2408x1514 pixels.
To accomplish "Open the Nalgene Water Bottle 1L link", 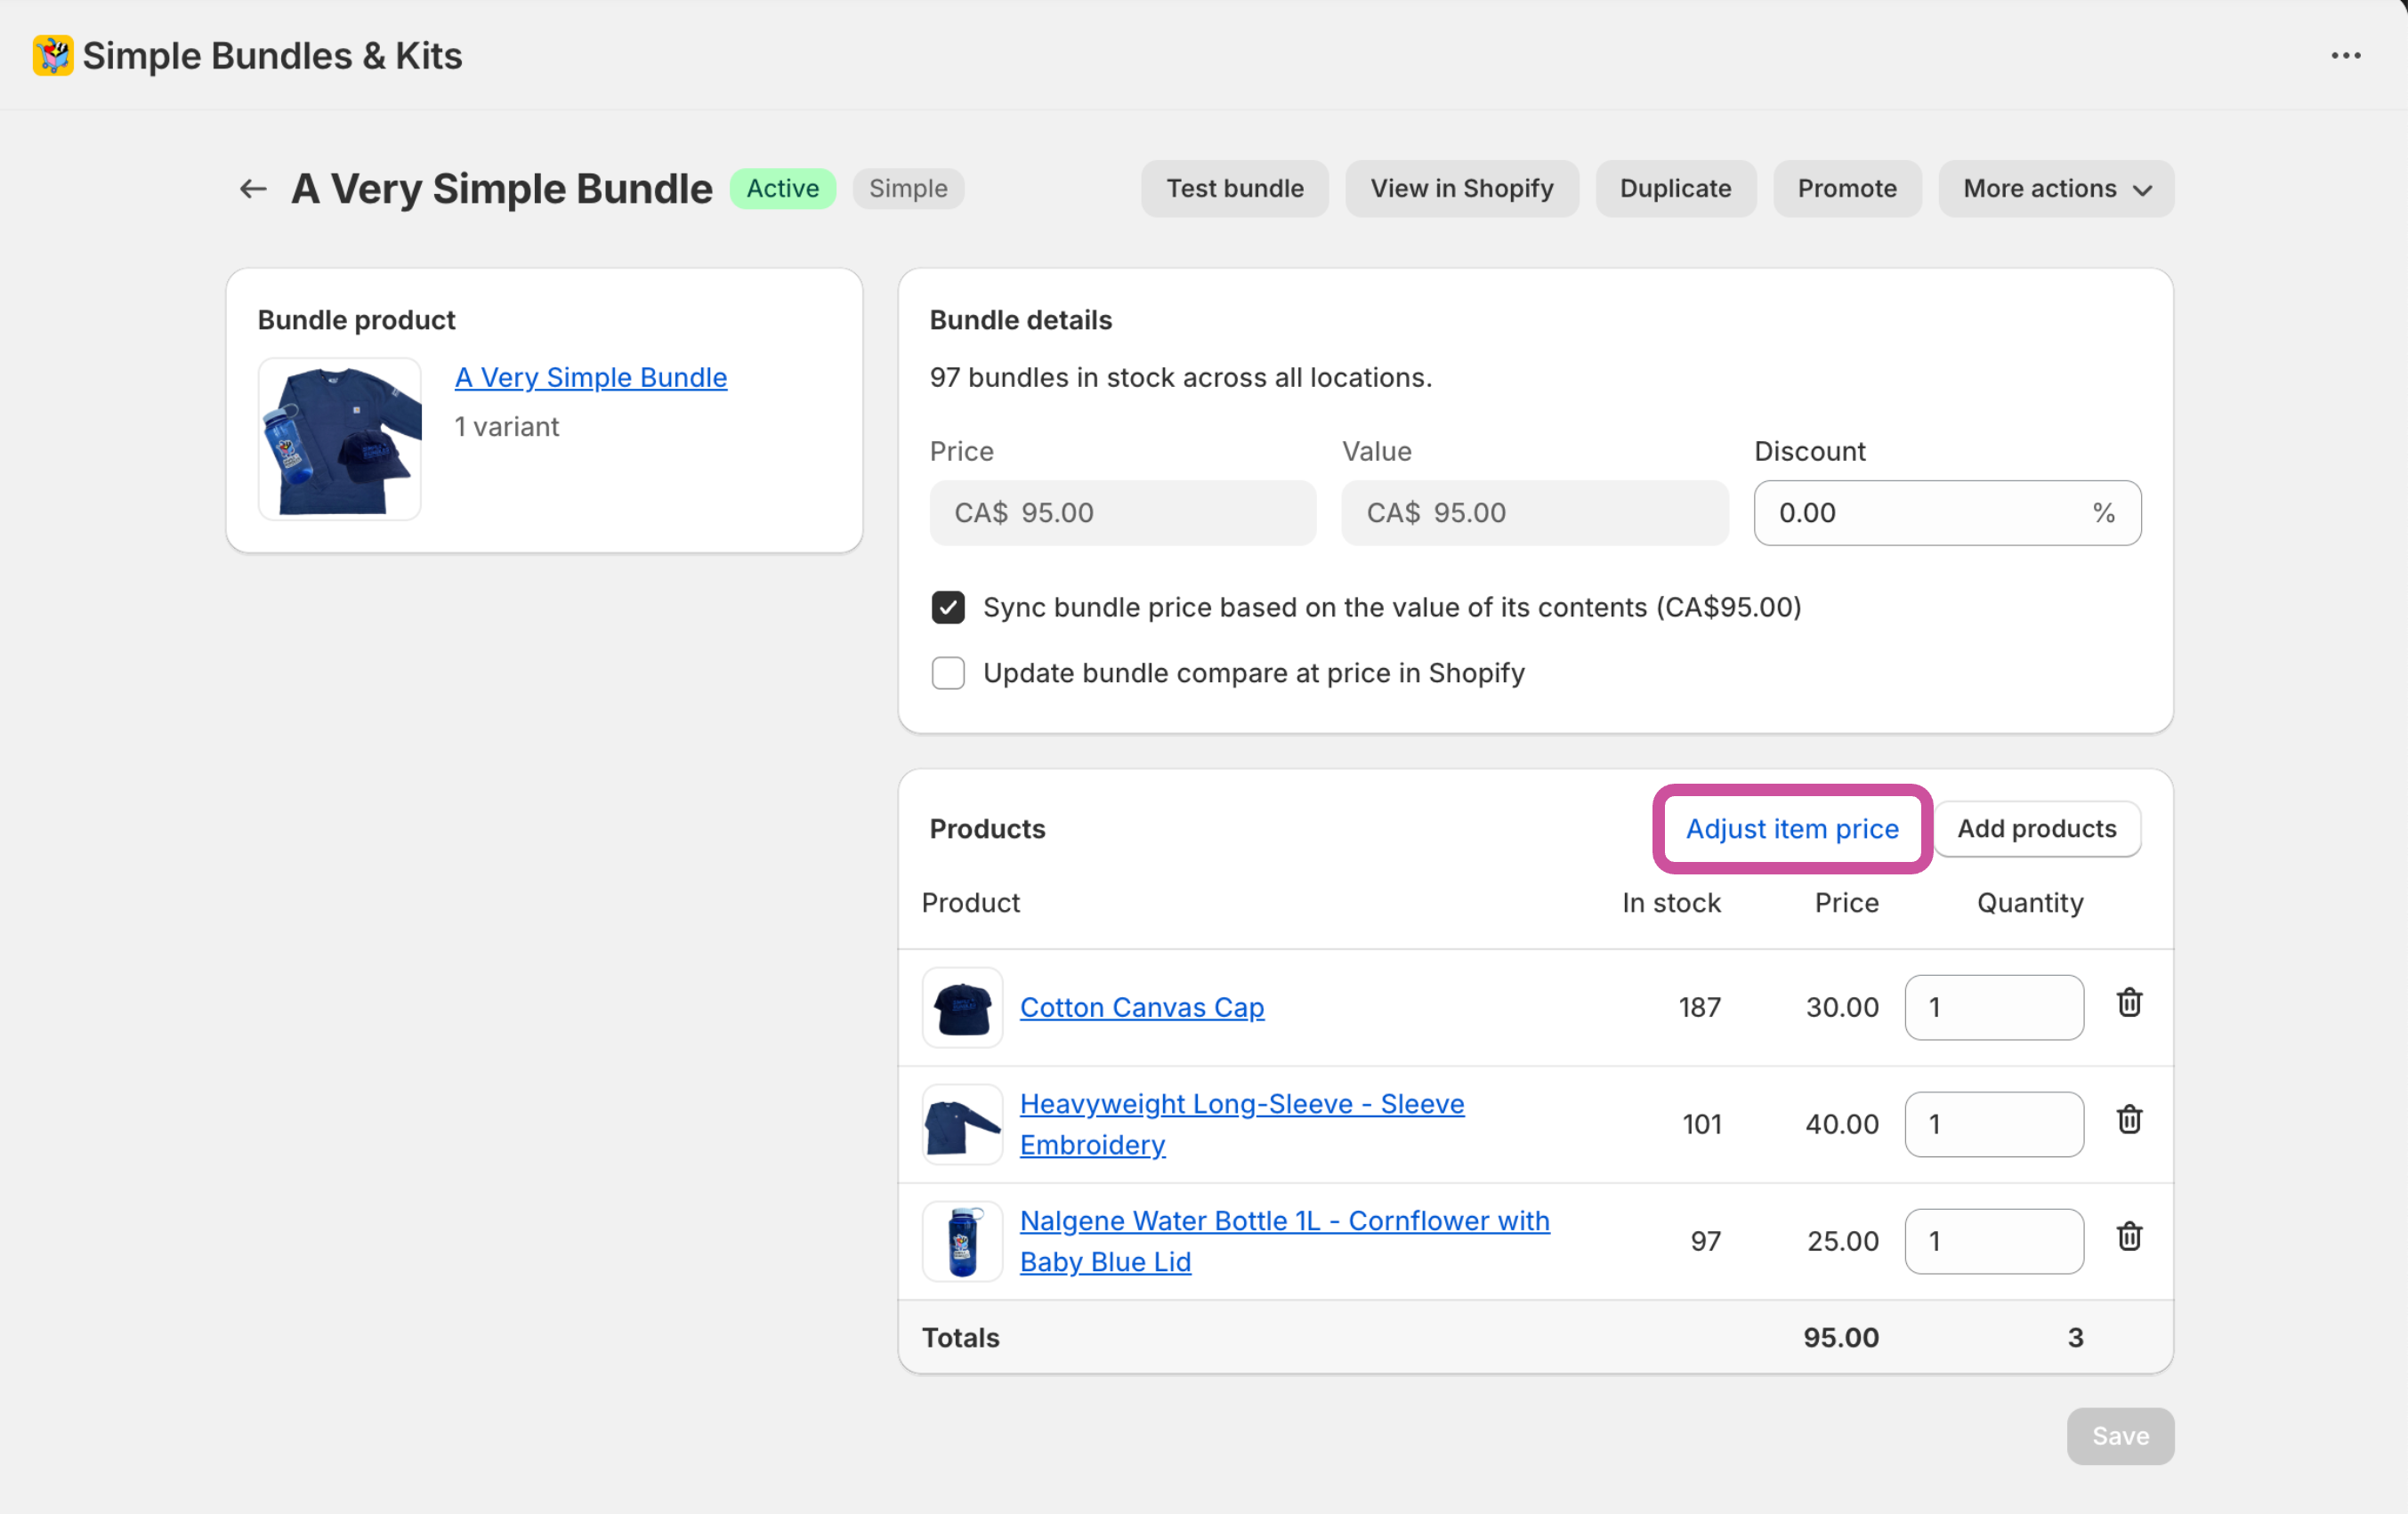I will 1285,1241.
